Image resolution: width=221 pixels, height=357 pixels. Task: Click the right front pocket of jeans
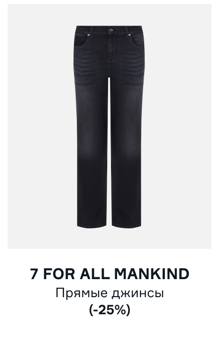(136, 40)
